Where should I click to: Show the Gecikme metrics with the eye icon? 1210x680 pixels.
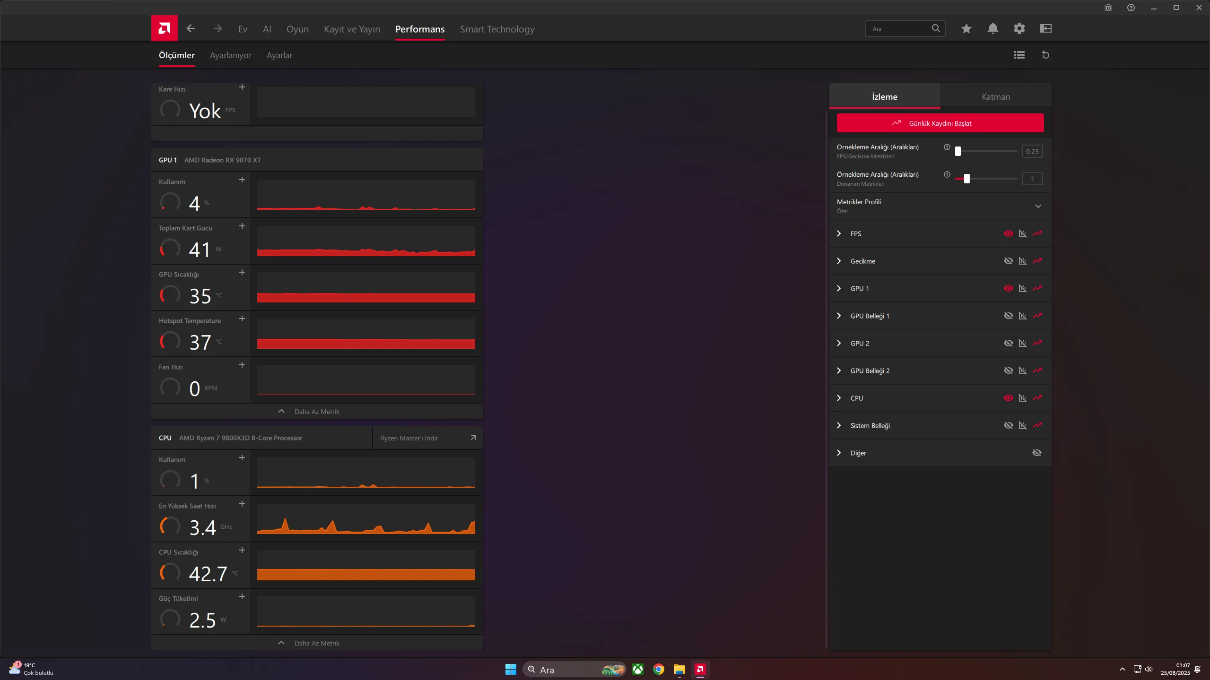click(1008, 261)
